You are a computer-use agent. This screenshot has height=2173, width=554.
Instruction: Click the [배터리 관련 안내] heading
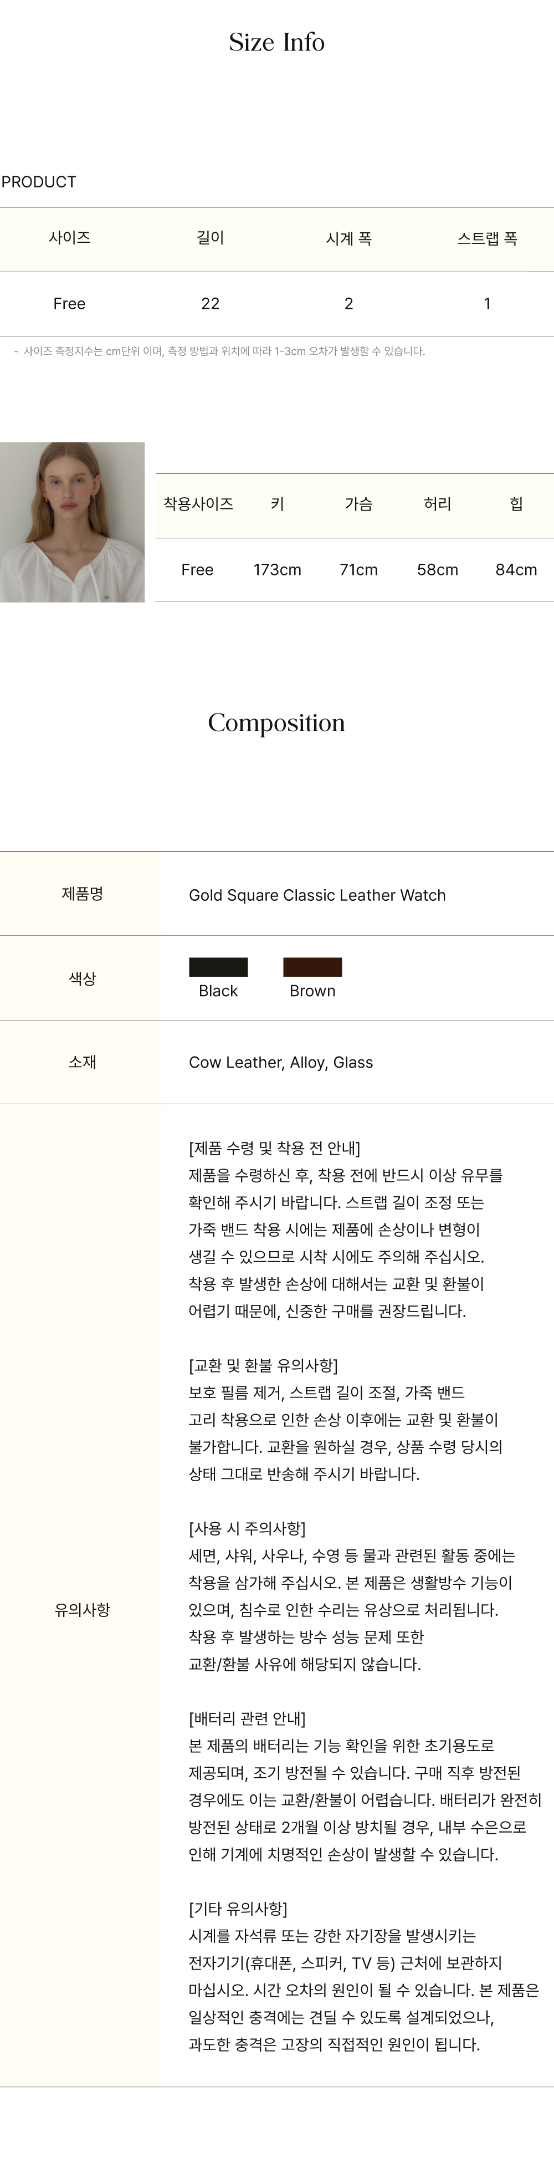pos(247,1718)
